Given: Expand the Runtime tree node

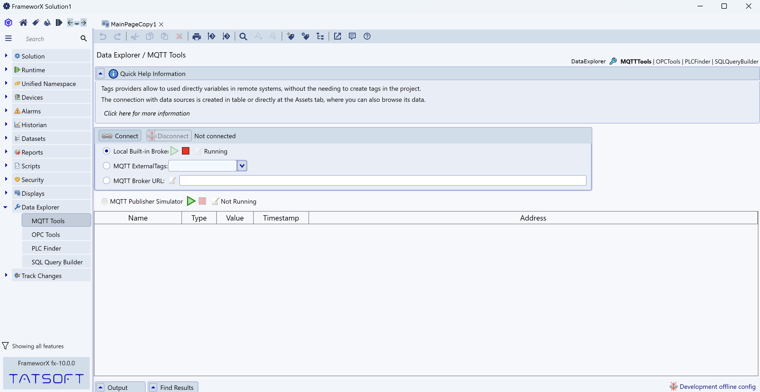Looking at the screenshot, I should (6, 69).
